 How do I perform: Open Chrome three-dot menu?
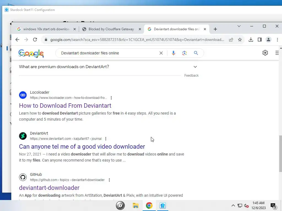point(277,40)
